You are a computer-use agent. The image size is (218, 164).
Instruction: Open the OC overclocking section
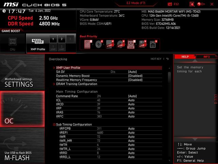[x=22, y=109]
